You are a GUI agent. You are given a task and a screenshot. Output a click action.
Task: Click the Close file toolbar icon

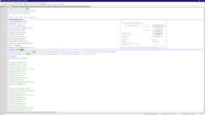click(9, 4)
